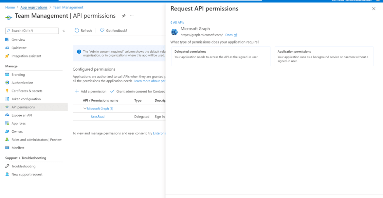383x198 pixels.
Task: Open the ellipsis more options menu
Action: (132, 16)
